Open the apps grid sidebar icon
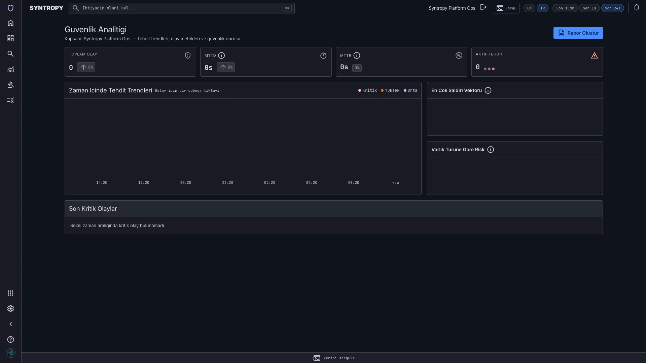Viewport: 646px width, 363px height. [10, 293]
